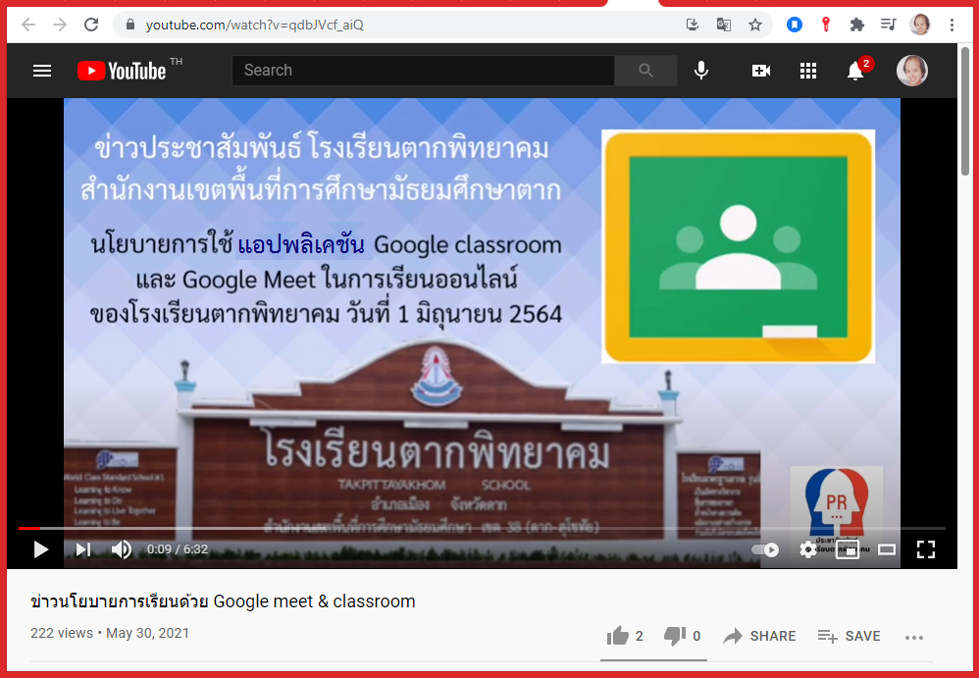Viewport: 979px width, 678px height.
Task: Open the media control icon
Action: (x=888, y=25)
